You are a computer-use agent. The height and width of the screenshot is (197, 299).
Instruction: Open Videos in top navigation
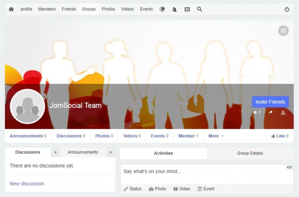tap(127, 9)
